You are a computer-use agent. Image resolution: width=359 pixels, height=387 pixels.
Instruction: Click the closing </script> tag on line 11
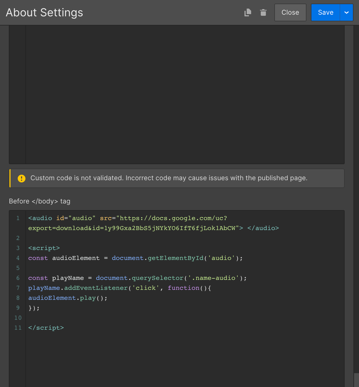click(46, 328)
